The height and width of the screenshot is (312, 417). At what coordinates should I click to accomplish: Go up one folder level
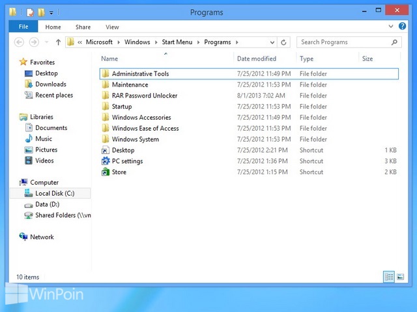click(x=58, y=42)
